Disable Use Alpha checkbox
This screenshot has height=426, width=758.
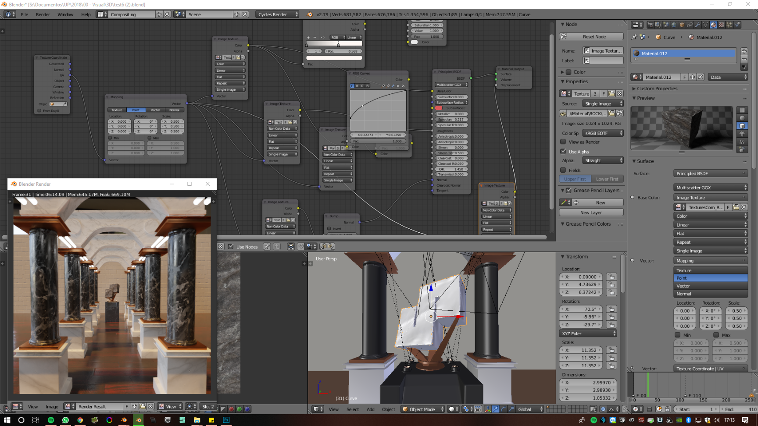pos(563,152)
